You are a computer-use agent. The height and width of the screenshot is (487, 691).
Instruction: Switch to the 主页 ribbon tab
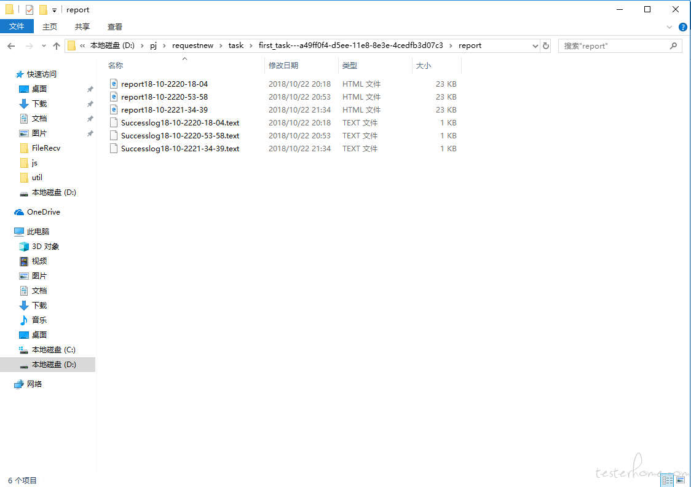(x=50, y=27)
